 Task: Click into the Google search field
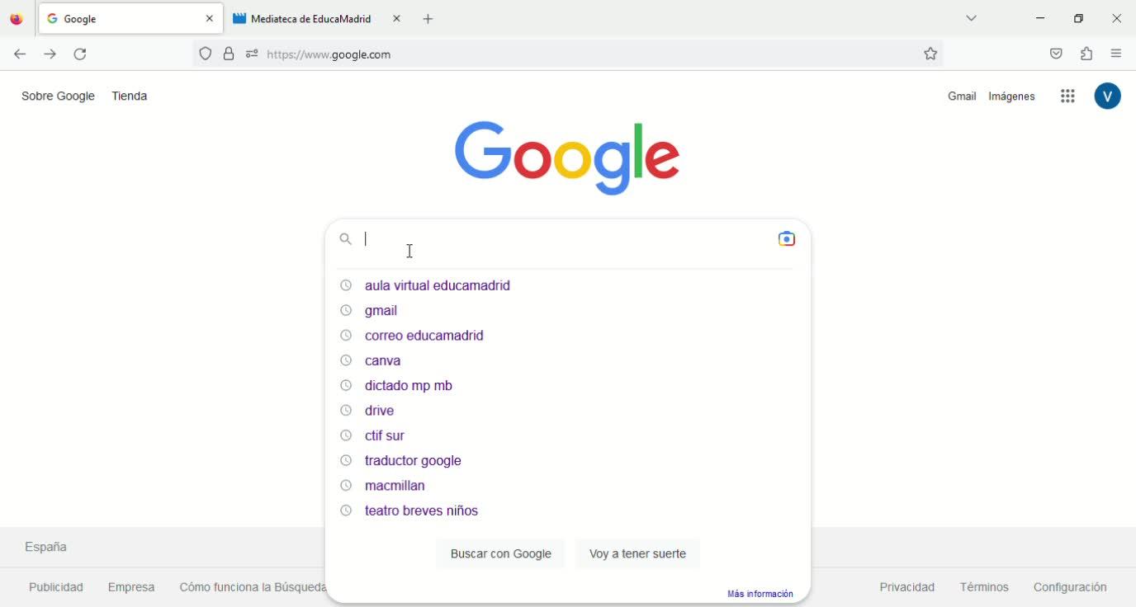click(561, 239)
